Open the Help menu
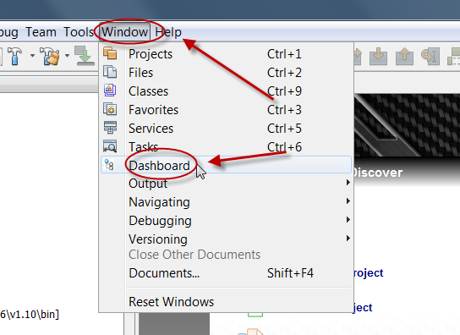 [168, 31]
